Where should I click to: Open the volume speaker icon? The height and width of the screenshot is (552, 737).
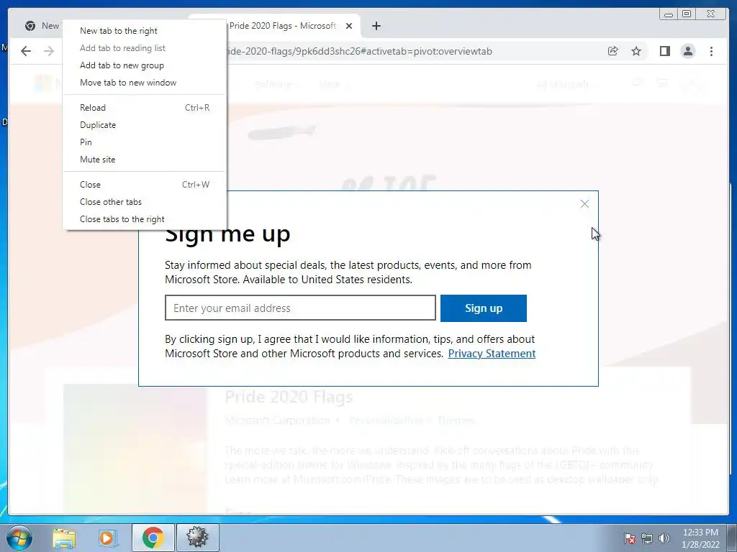coord(664,538)
